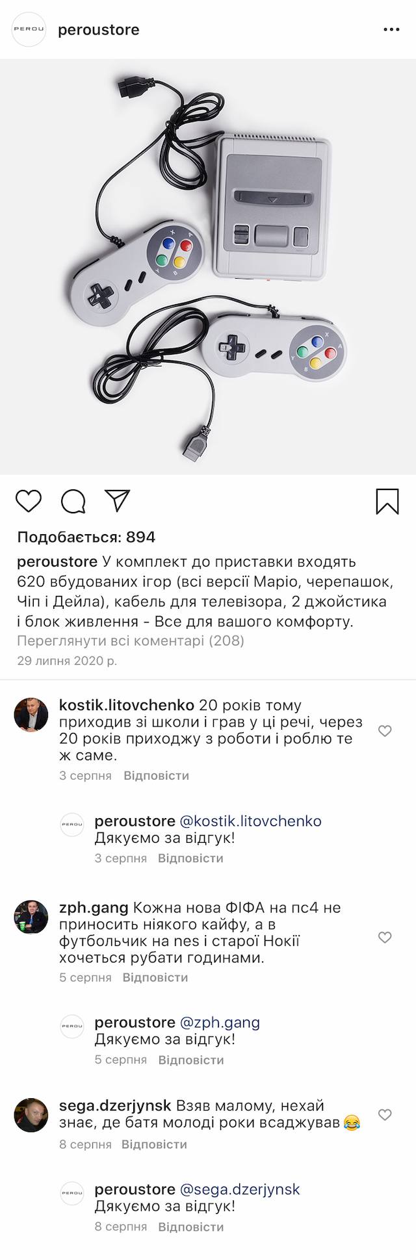Share post using paper plane icon

pyautogui.click(x=118, y=500)
